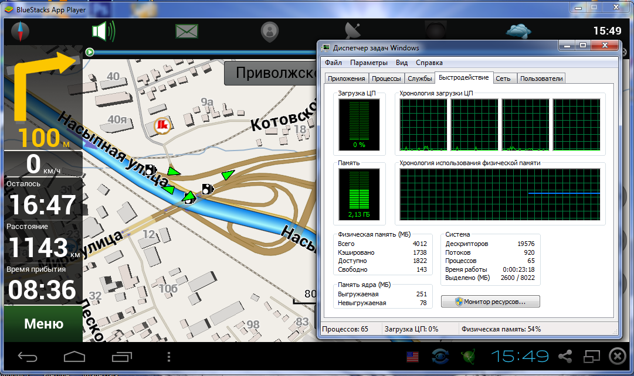The height and width of the screenshot is (376, 634).
Task: Open Вид menu in Task Manager
Action: (x=402, y=63)
